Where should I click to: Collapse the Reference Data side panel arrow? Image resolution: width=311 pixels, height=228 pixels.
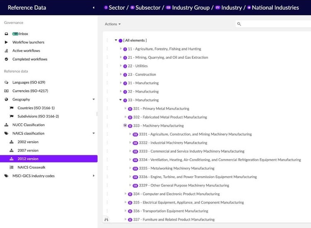coord(94,8)
